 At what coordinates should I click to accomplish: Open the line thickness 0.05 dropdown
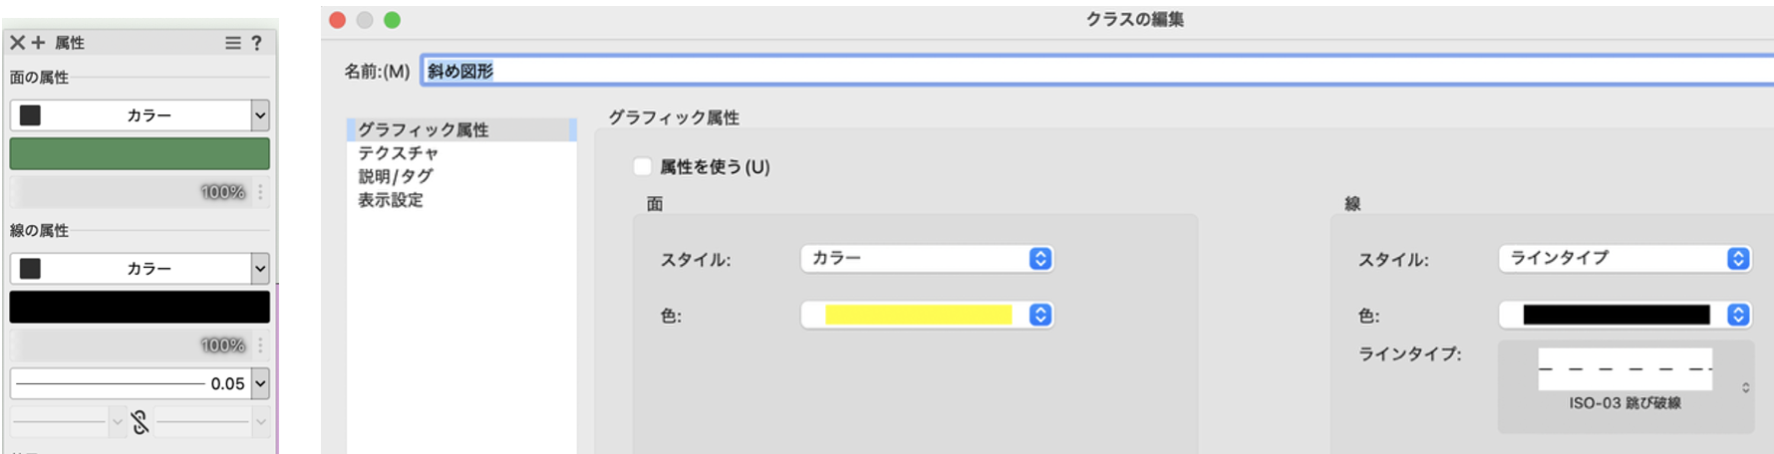[x=260, y=383]
